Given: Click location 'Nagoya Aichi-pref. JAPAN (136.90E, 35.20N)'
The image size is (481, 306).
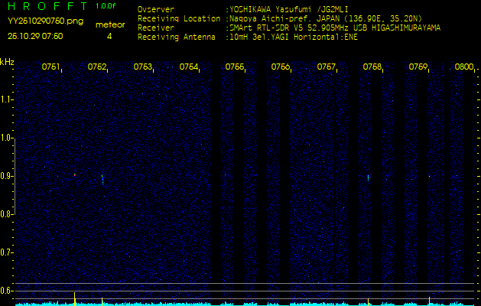Looking at the screenshot, I should click(x=326, y=18).
